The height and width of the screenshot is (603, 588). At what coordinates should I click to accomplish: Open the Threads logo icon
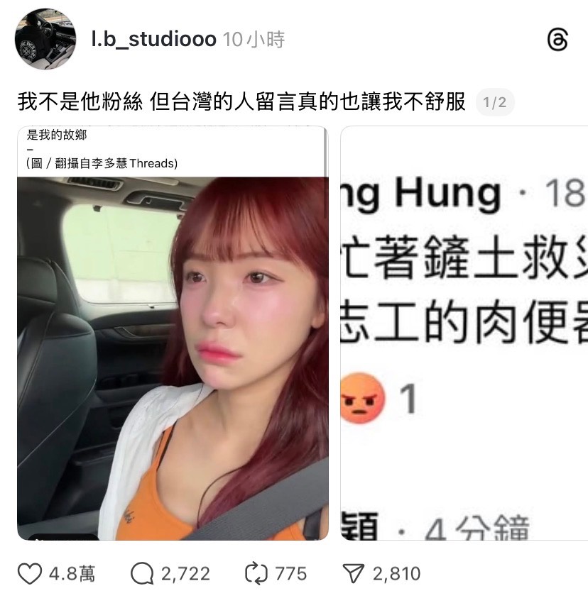[x=557, y=40]
